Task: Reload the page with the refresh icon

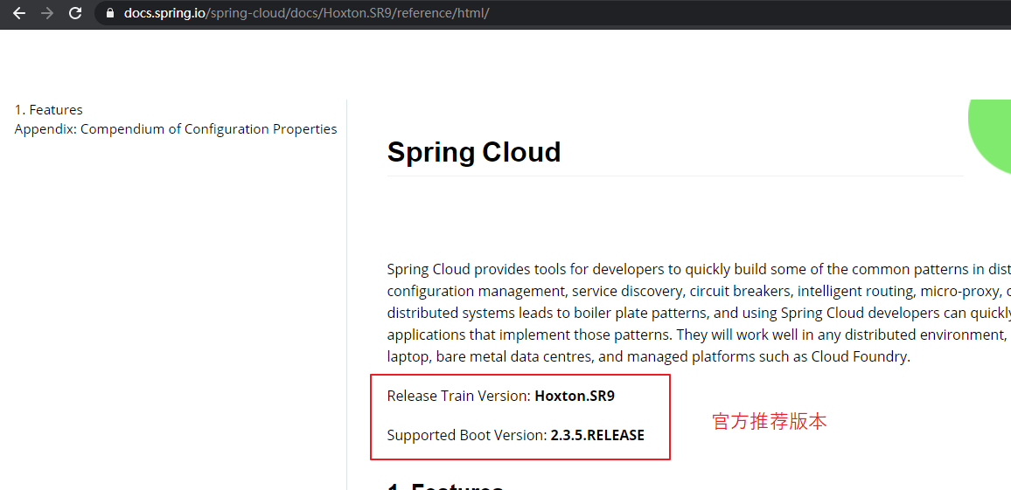Action: (75, 13)
